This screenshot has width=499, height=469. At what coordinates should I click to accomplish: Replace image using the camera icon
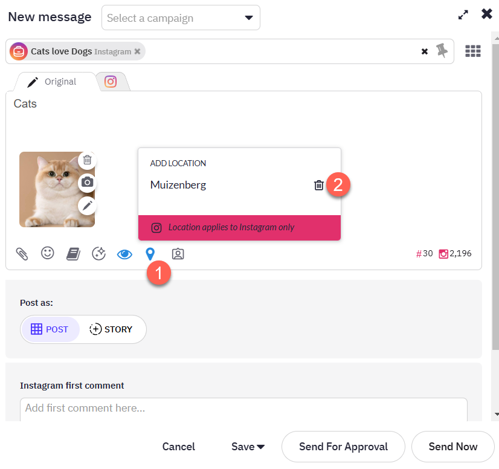coord(87,183)
